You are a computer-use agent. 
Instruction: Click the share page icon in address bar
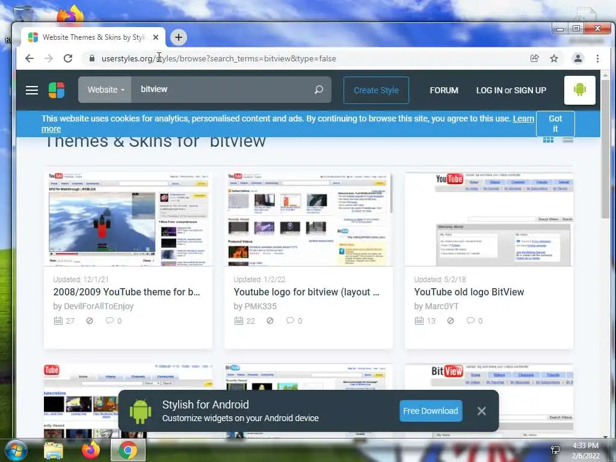pyautogui.click(x=534, y=58)
